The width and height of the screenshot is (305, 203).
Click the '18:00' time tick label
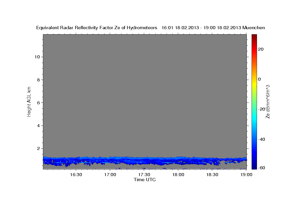pyautogui.click(x=178, y=175)
